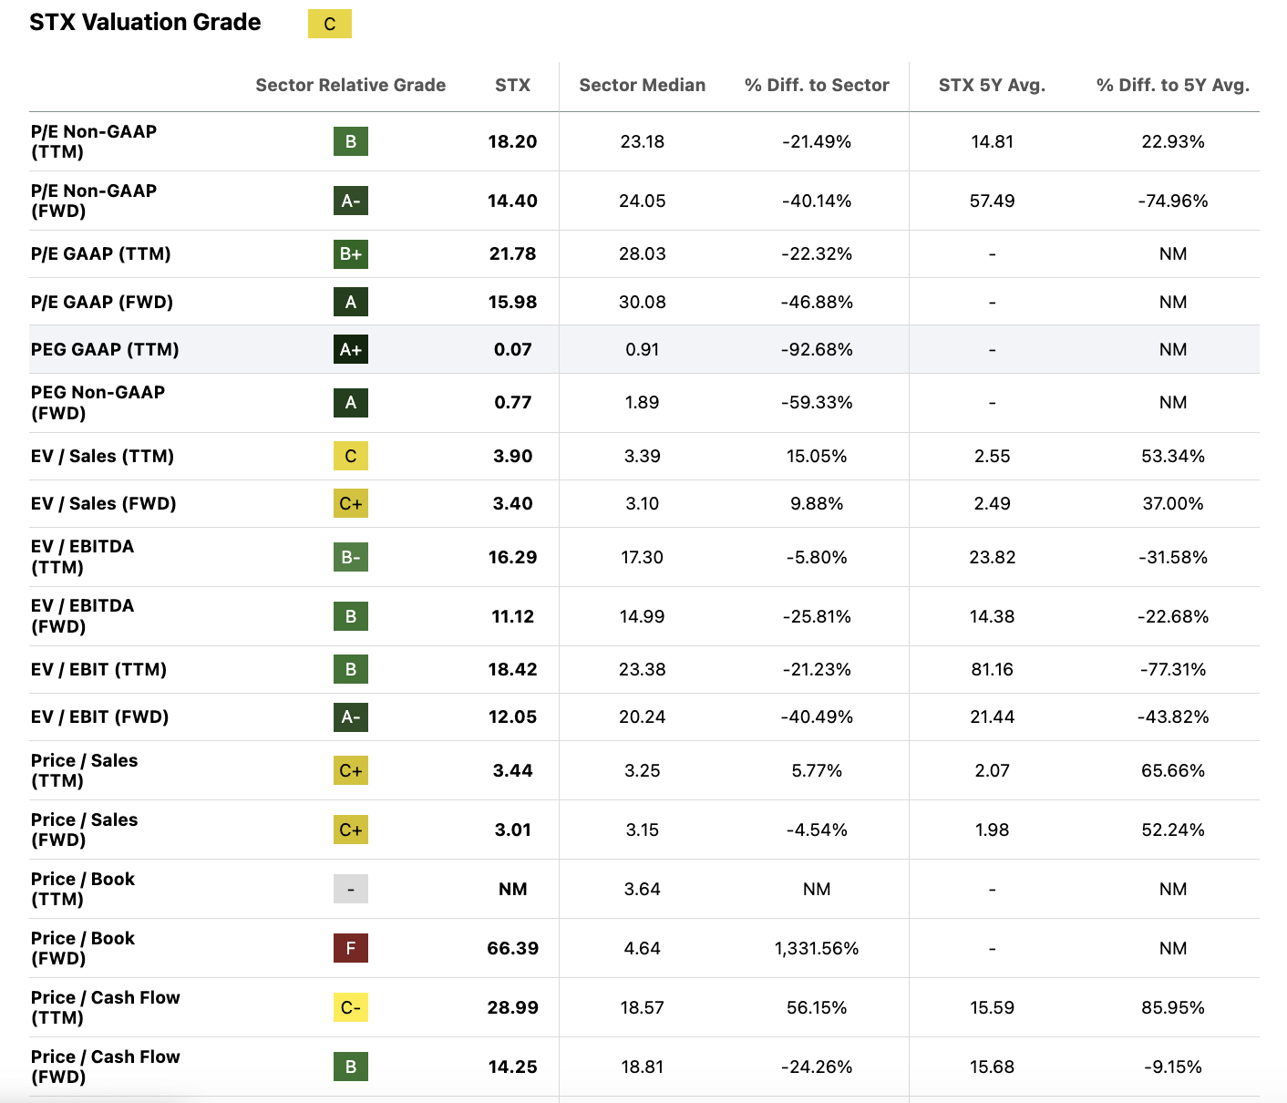This screenshot has width=1287, height=1103.
Task: Sort by the Sector Median column header
Action: click(641, 85)
